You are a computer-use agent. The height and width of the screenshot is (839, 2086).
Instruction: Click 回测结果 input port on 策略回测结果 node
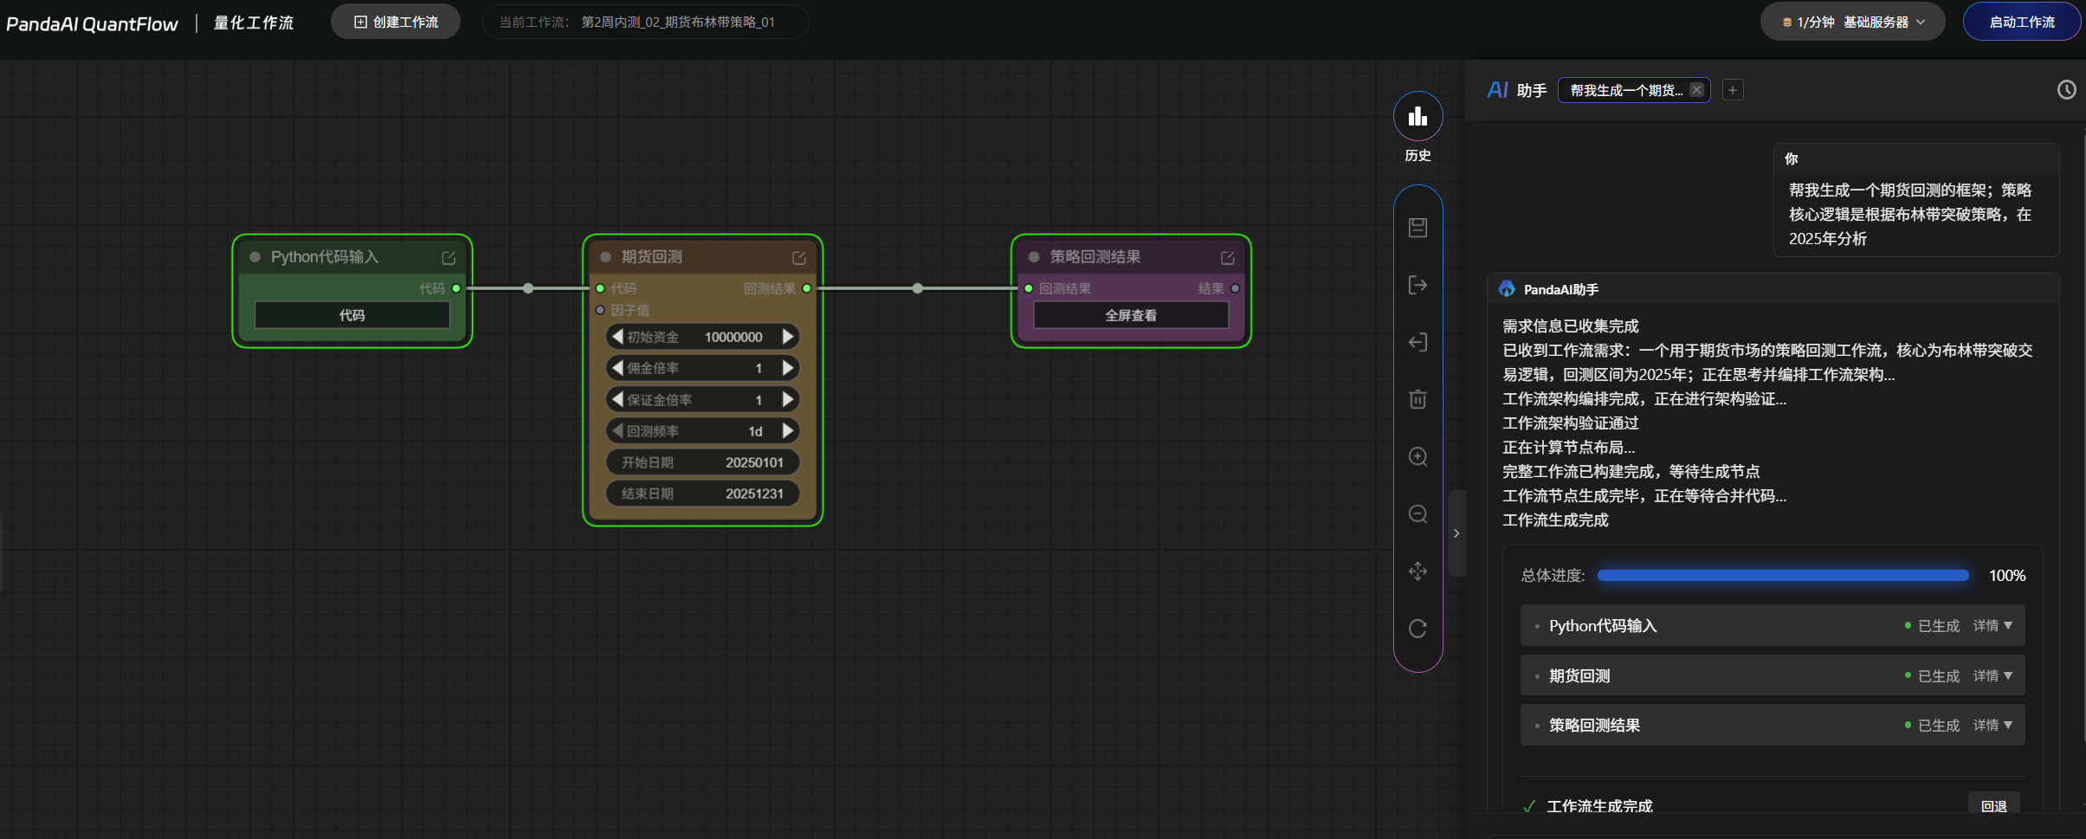(x=1029, y=288)
